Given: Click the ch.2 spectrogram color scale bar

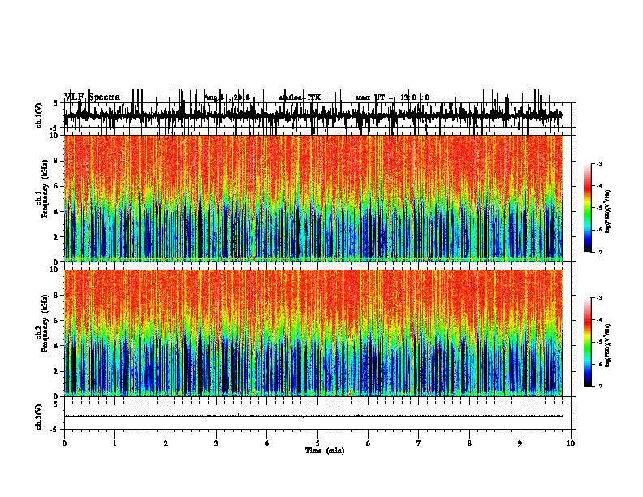Looking at the screenshot, I should (587, 342).
